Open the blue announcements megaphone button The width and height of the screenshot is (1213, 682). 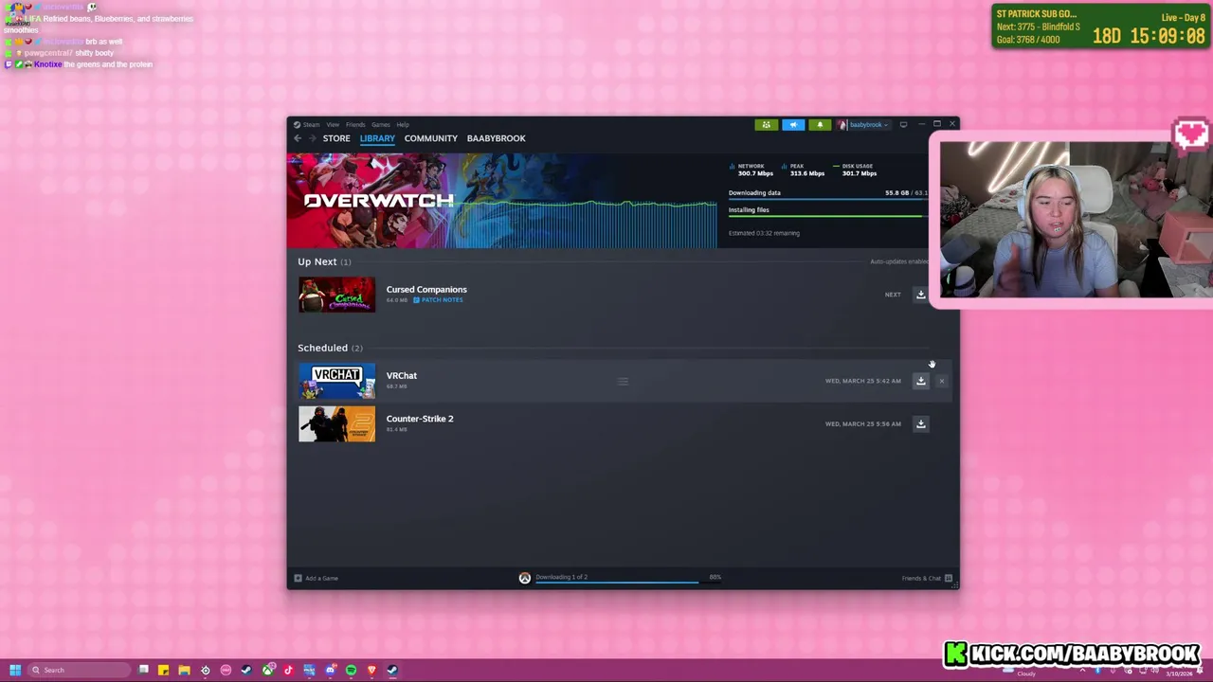793,124
